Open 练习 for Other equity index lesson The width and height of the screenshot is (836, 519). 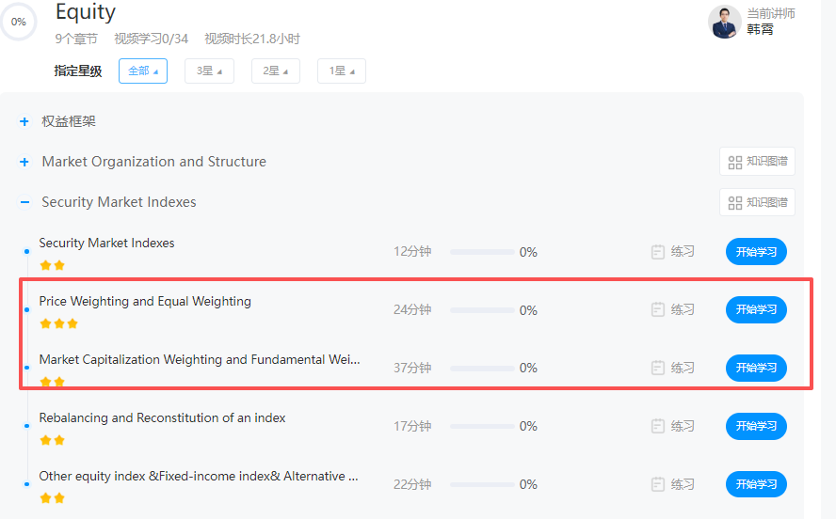click(672, 485)
